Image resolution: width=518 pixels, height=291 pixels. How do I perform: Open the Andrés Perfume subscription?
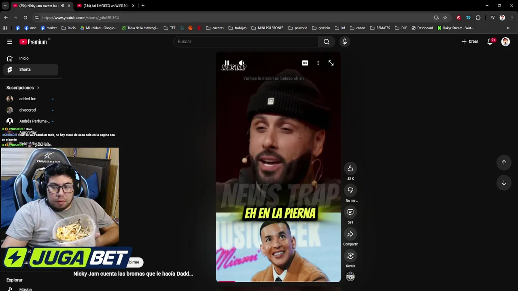[31, 121]
